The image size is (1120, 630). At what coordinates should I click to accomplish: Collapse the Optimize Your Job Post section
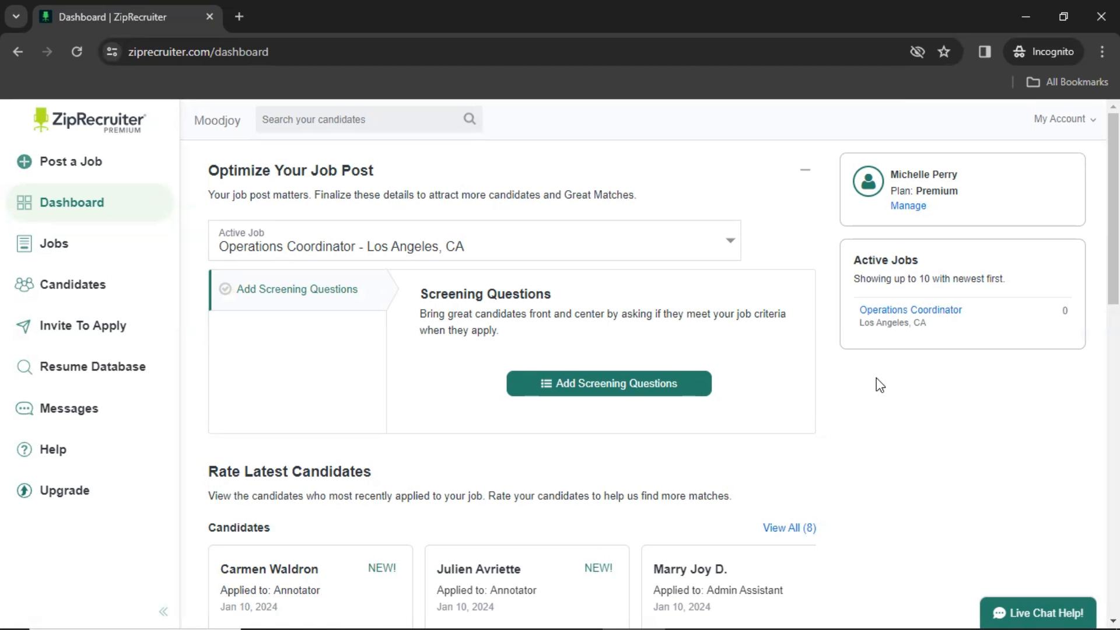804,170
